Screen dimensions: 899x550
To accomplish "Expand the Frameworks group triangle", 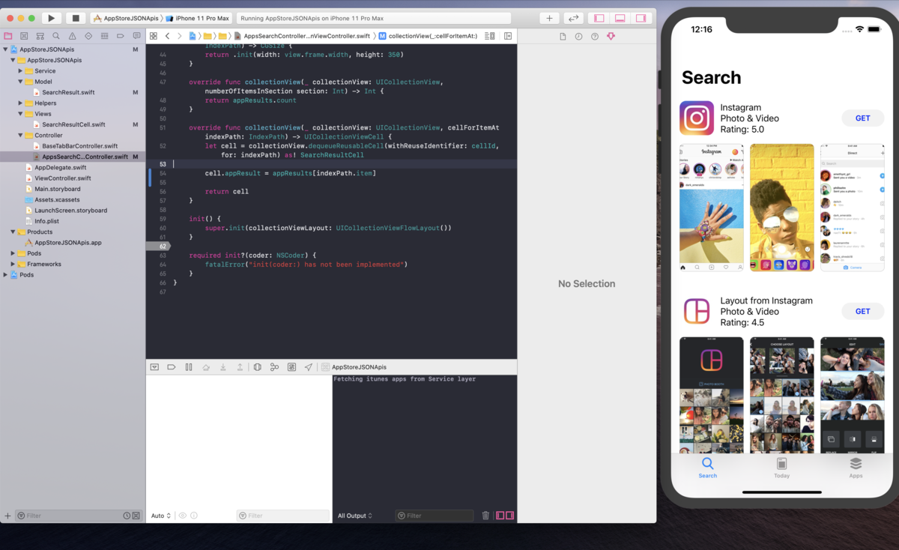I will [x=13, y=265].
